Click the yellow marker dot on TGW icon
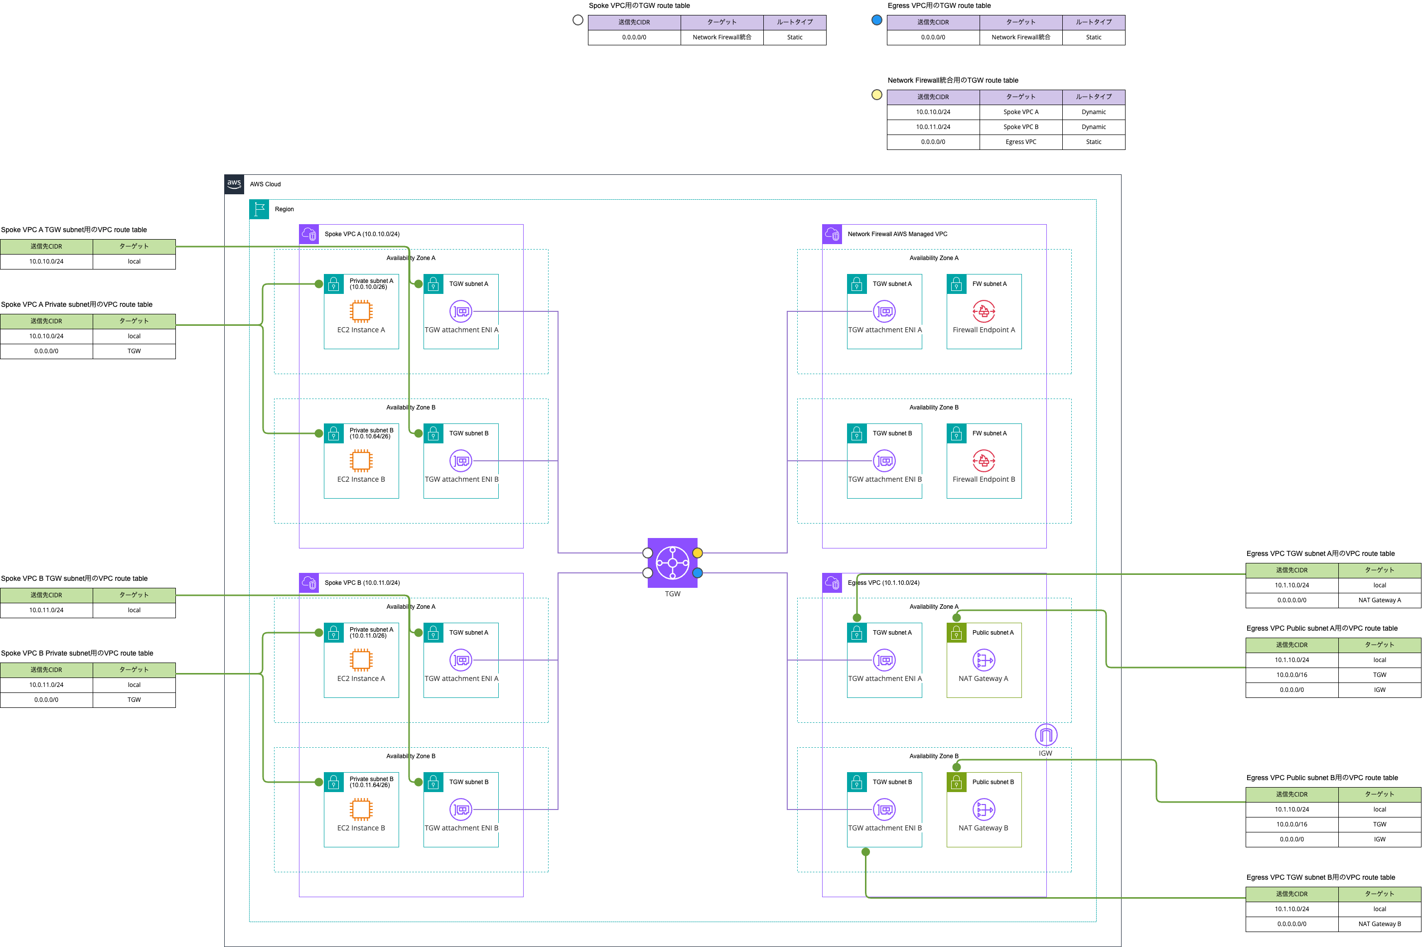The width and height of the screenshot is (1425, 947). click(697, 552)
